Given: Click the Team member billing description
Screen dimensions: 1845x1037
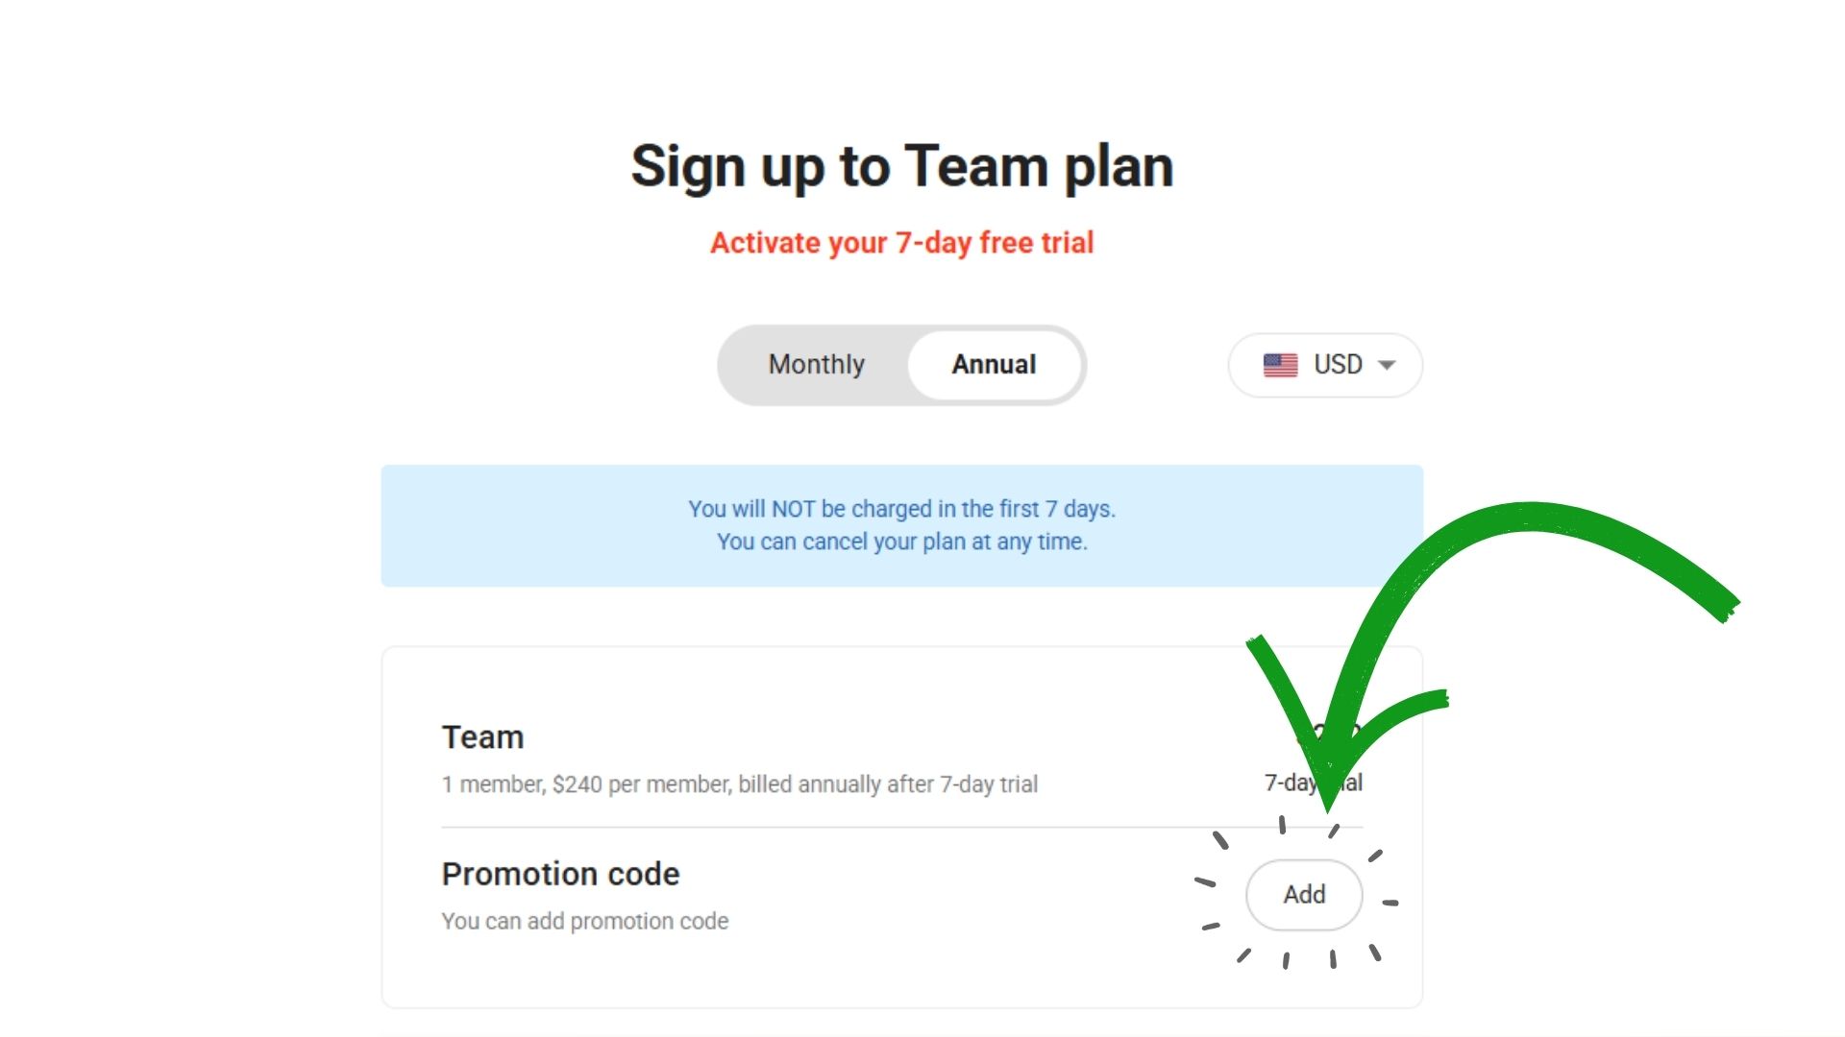Looking at the screenshot, I should (x=739, y=784).
